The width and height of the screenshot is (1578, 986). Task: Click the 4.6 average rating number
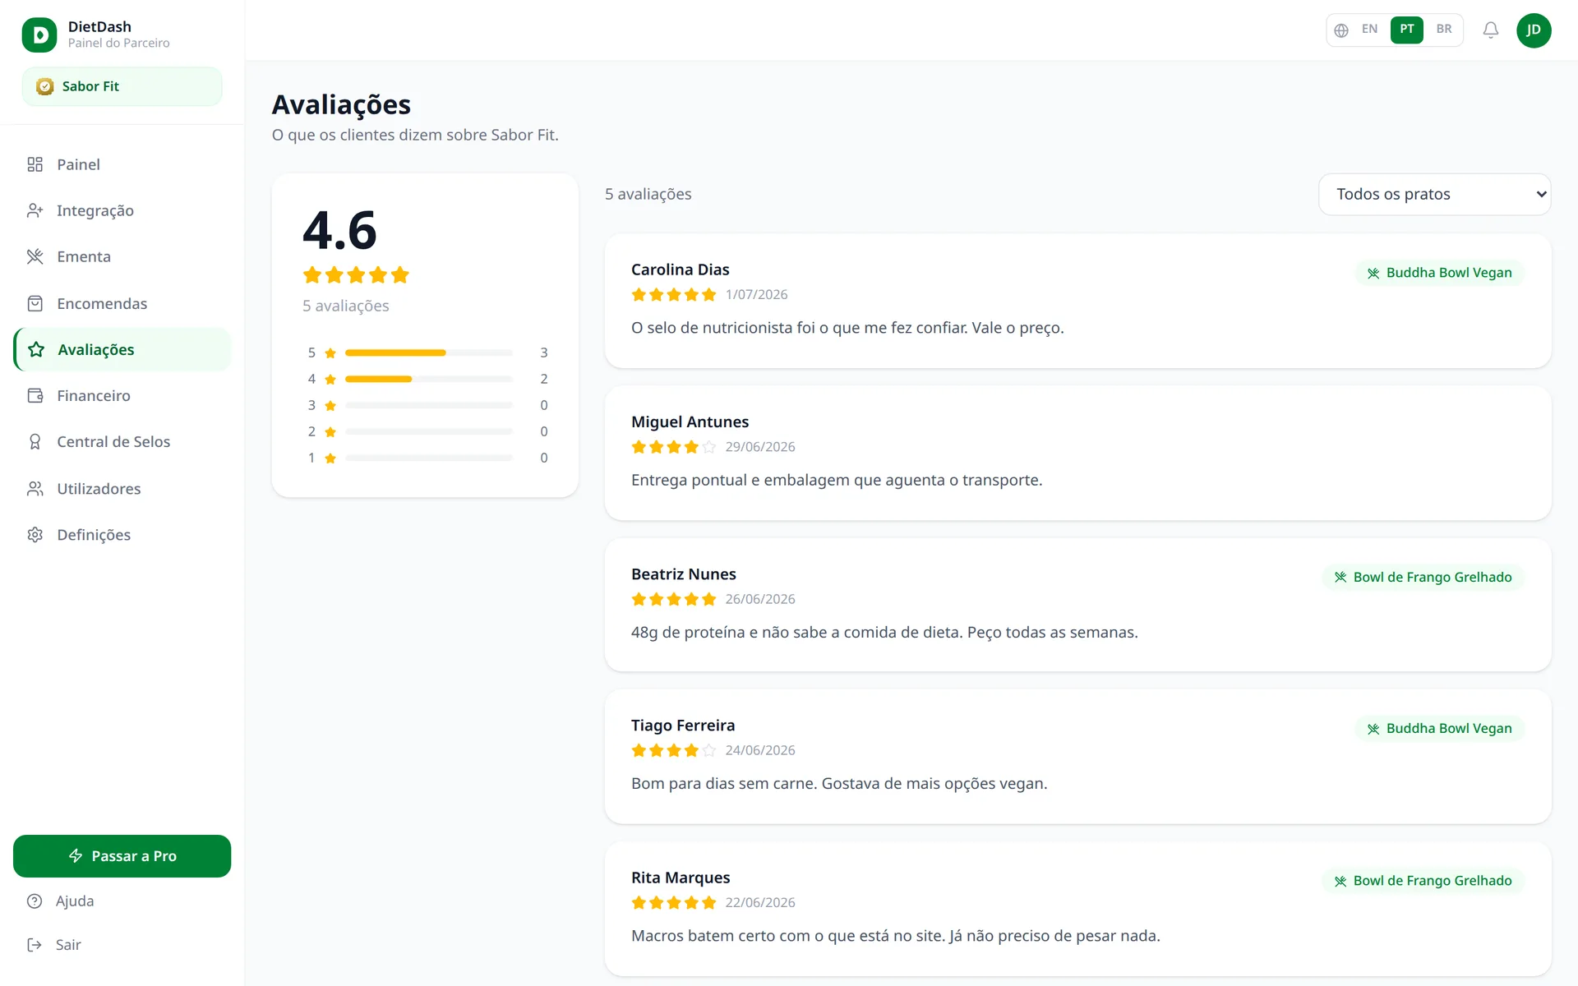339,230
